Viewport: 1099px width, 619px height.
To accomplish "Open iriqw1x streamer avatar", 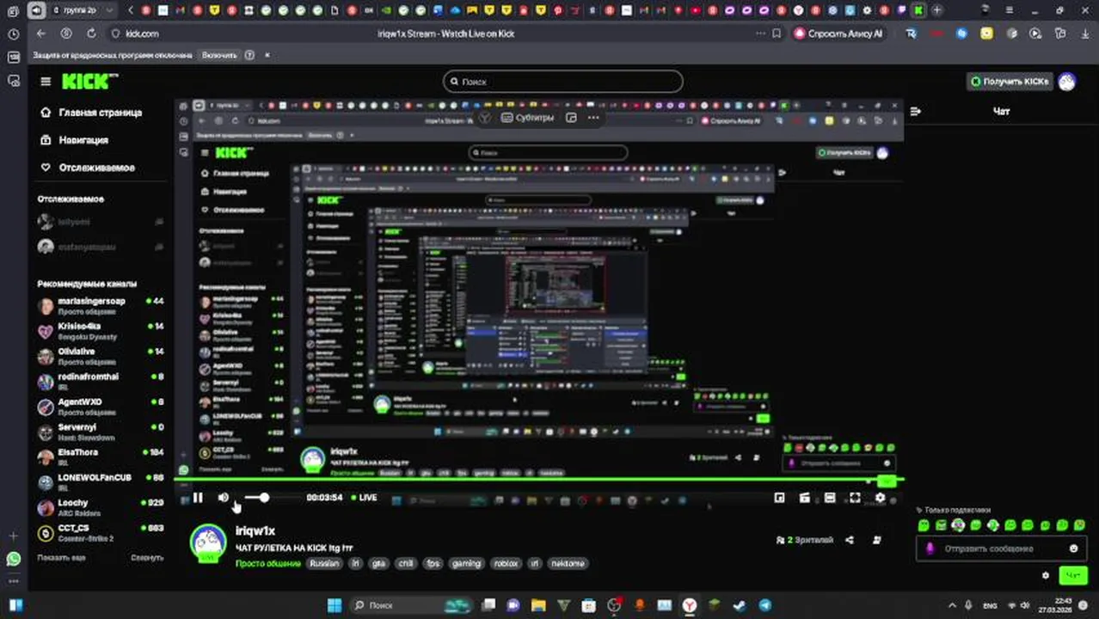I will 207,543.
